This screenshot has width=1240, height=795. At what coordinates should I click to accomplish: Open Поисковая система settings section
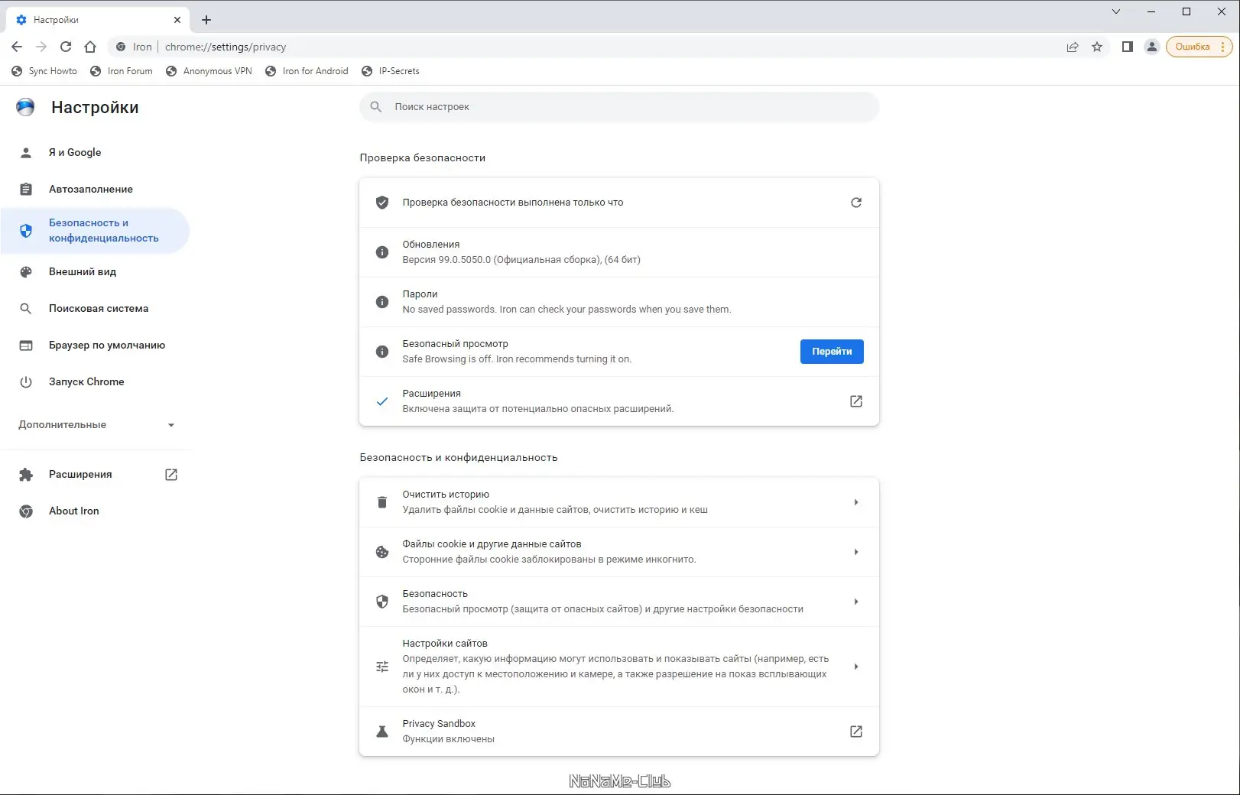(x=99, y=309)
